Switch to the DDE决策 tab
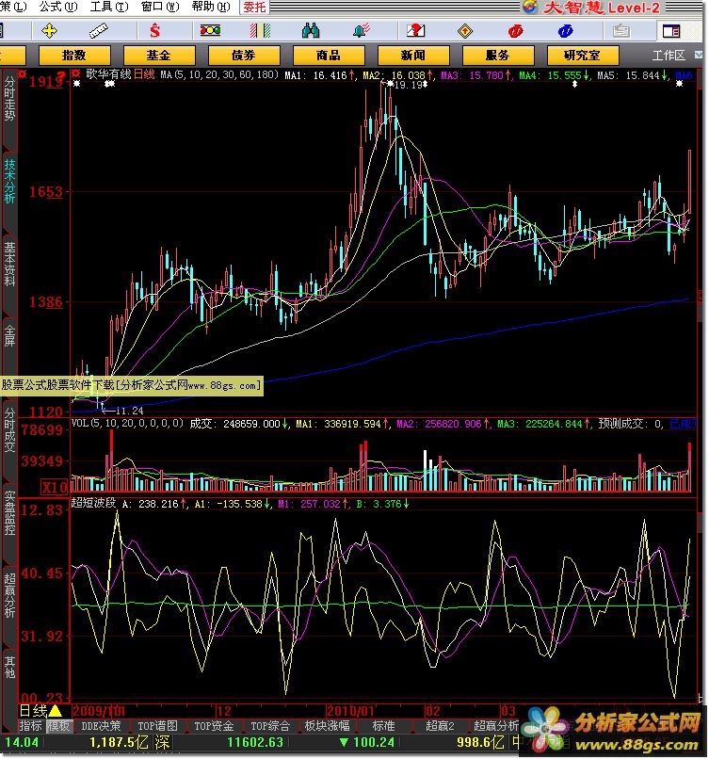This screenshot has width=709, height=759. (101, 726)
